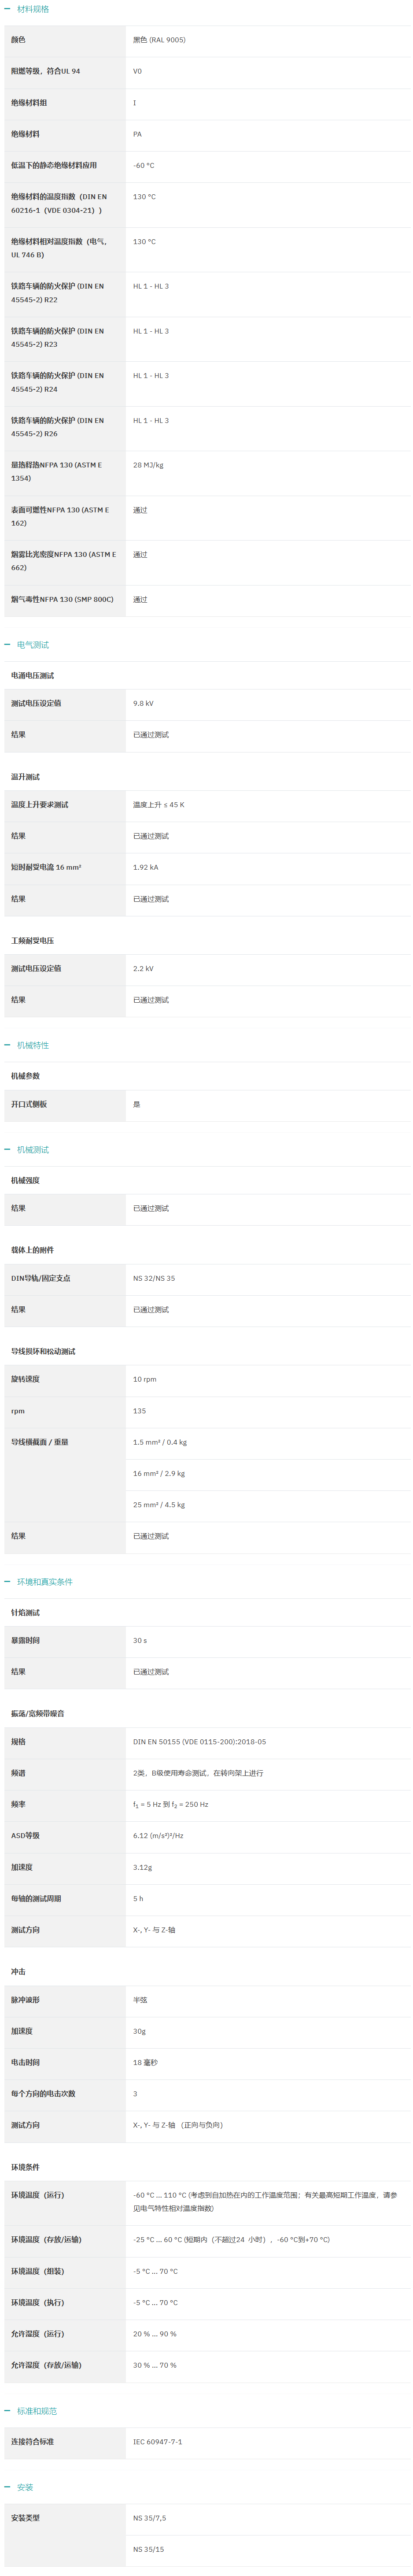Click the 机械特性 section title
Screen dimensions: 413x2576
click(33, 1045)
